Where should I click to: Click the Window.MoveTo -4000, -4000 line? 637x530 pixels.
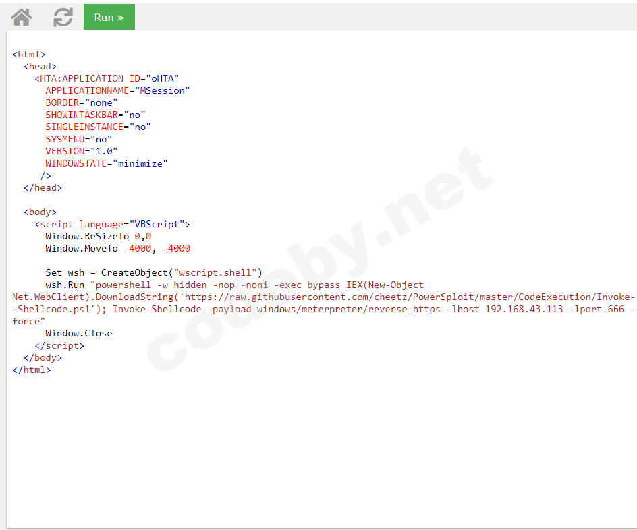[x=118, y=248]
